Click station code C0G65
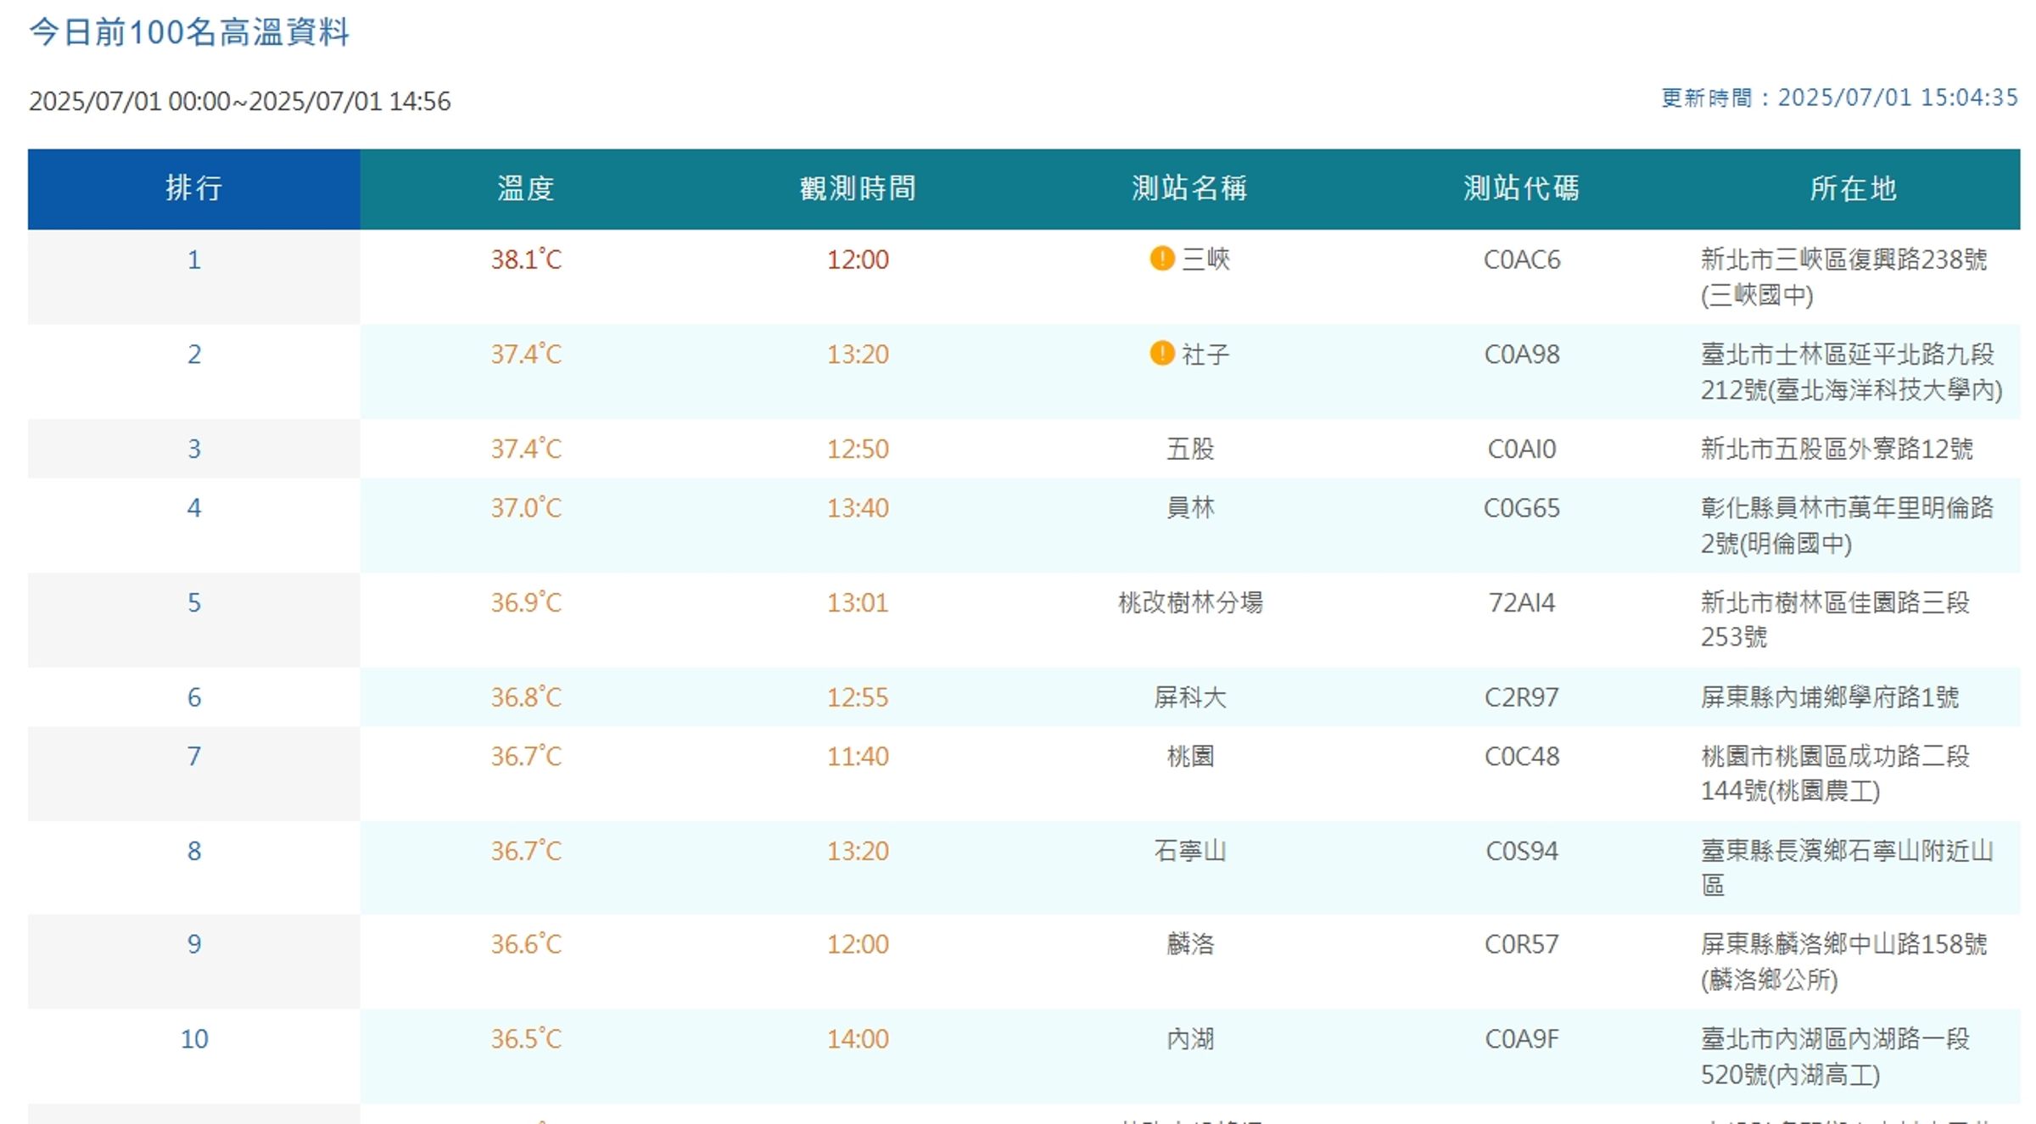 (1522, 508)
